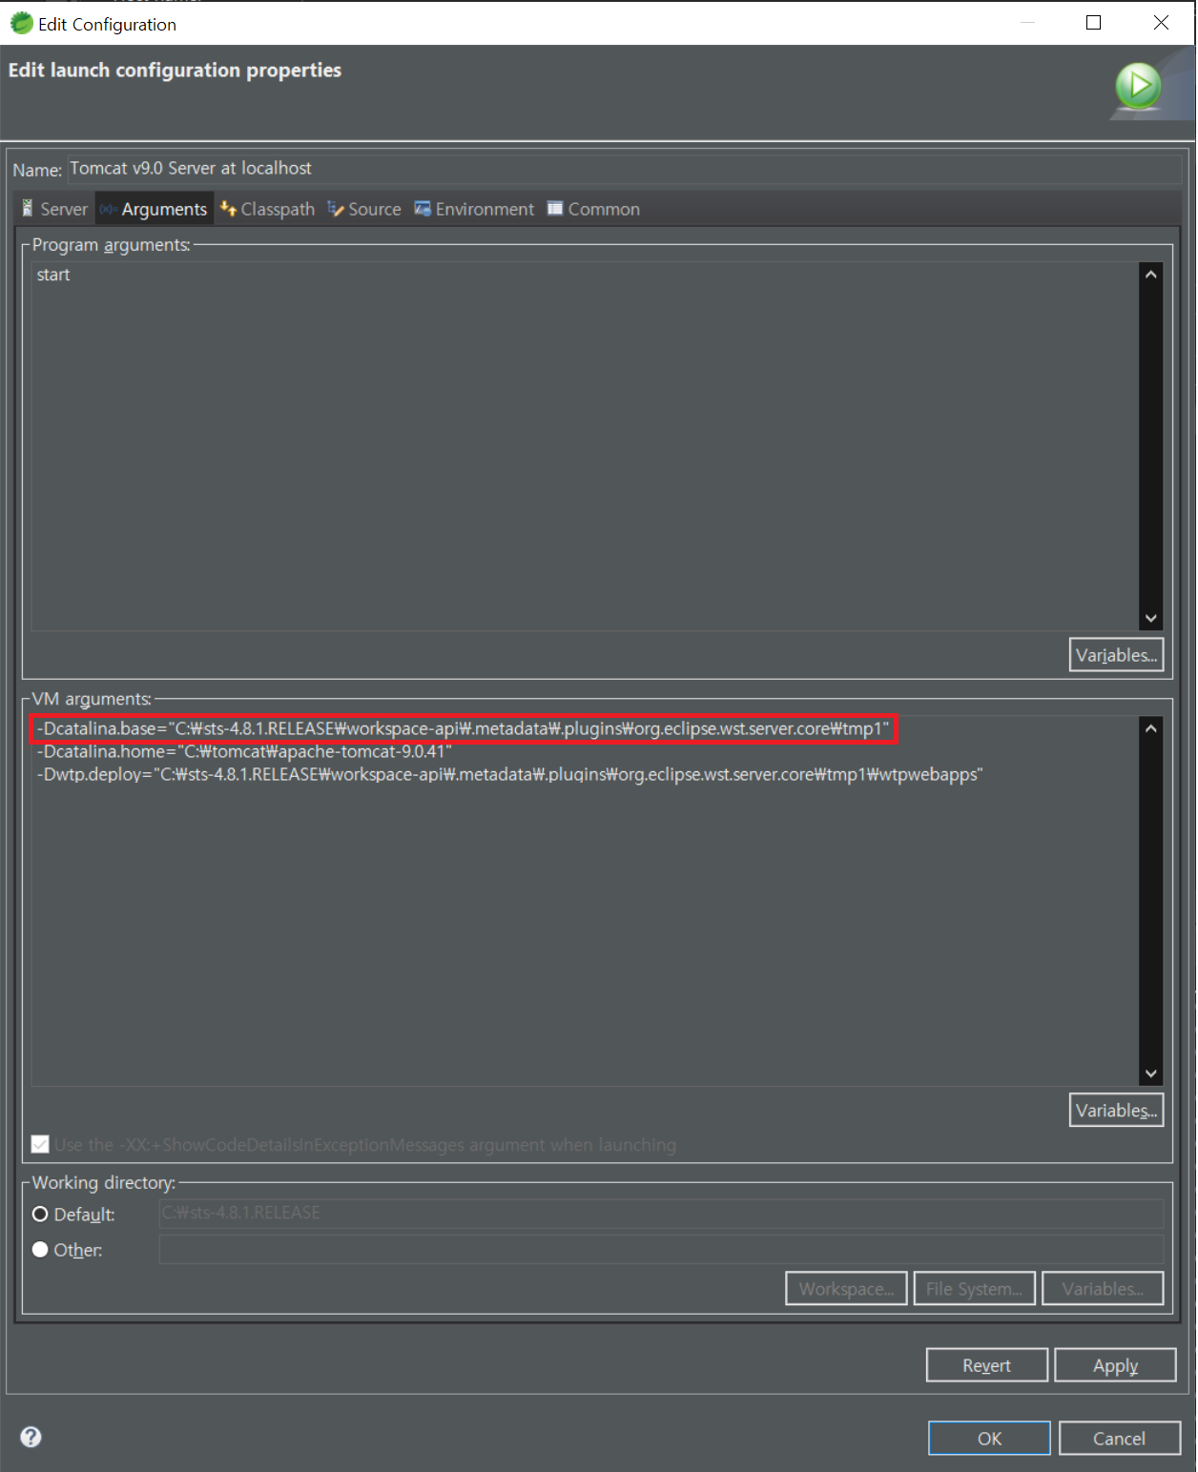
Task: Click the -Dcatalina.home VM argument line
Action: pos(244,751)
